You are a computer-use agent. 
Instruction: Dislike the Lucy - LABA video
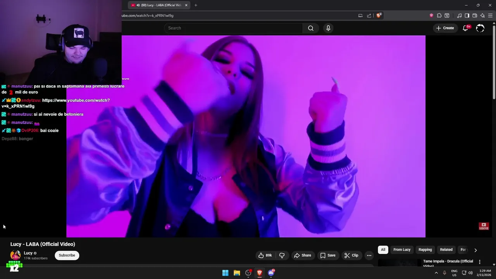[x=282, y=255]
